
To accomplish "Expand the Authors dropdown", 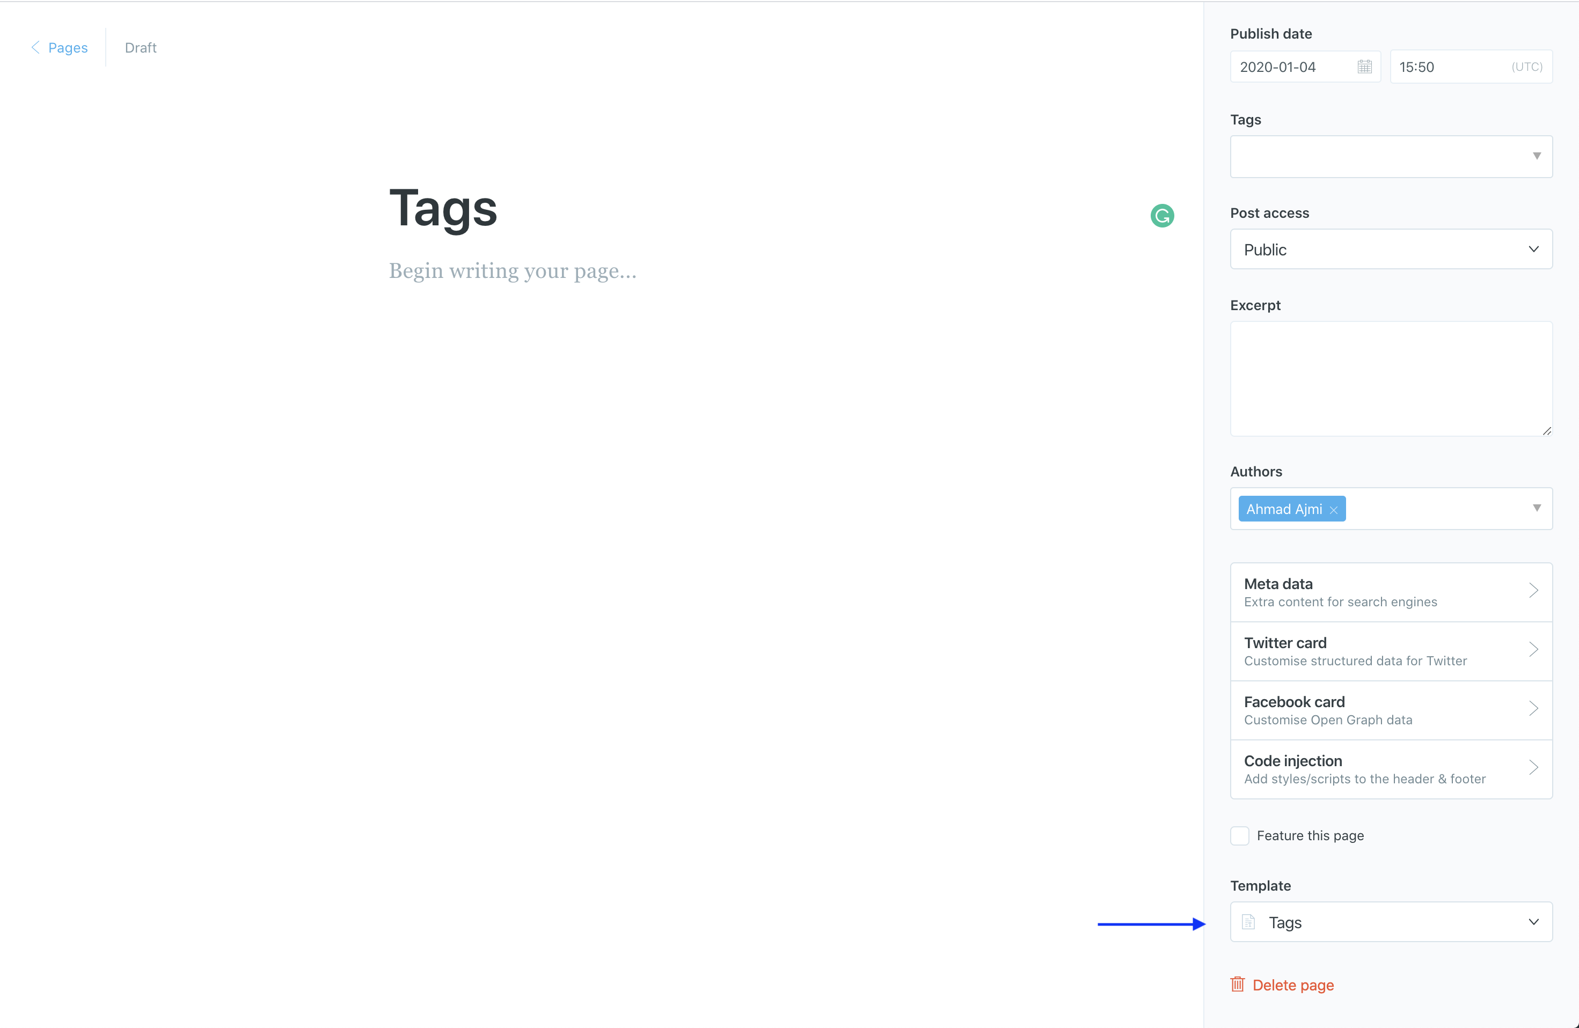I will [x=1538, y=508].
